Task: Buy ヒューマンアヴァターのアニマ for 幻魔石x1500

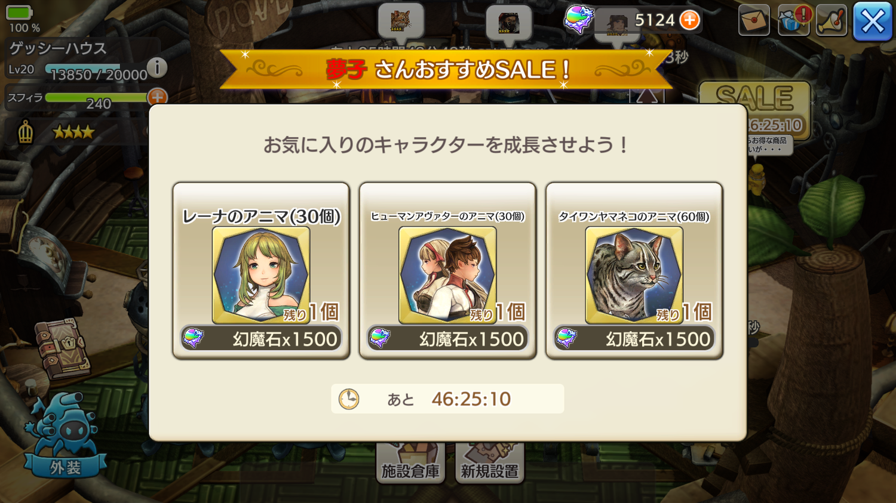Action: 447,338
